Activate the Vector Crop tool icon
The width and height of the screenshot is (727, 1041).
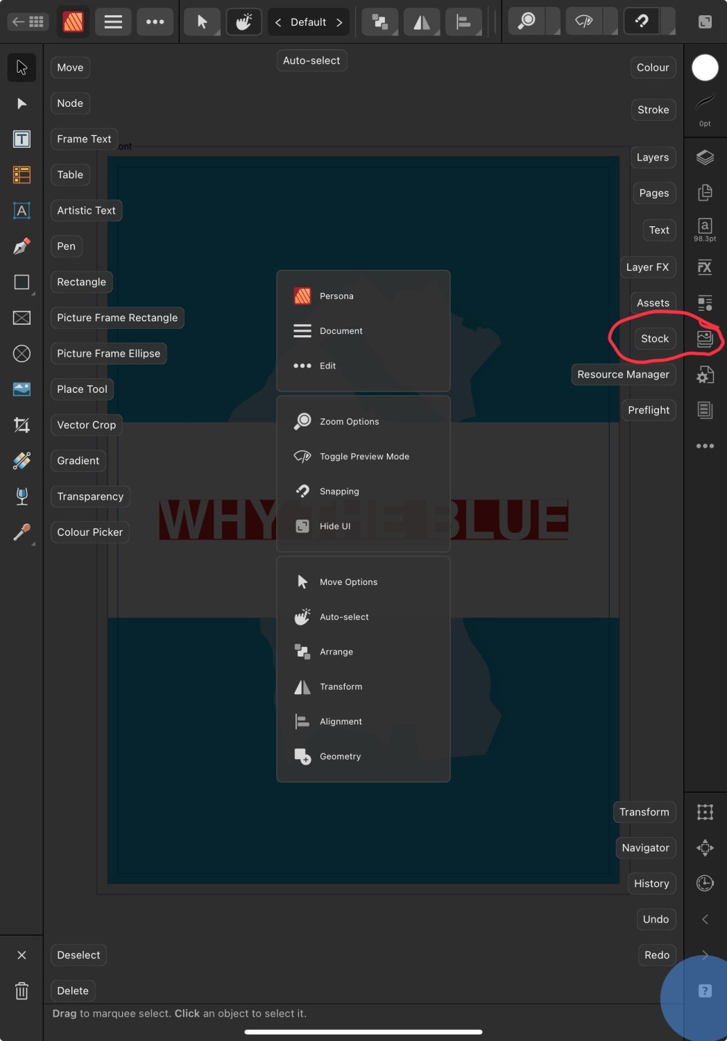click(22, 425)
